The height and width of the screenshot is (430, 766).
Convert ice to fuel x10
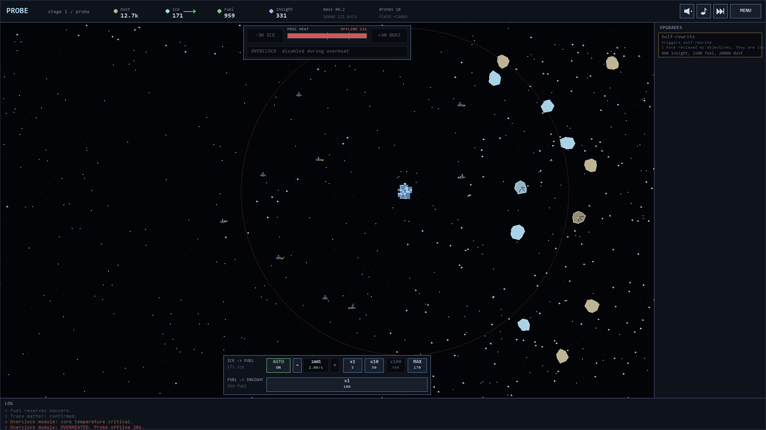click(x=374, y=365)
